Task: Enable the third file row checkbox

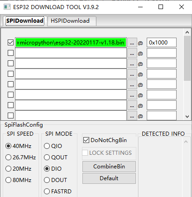Action: tap(10, 64)
